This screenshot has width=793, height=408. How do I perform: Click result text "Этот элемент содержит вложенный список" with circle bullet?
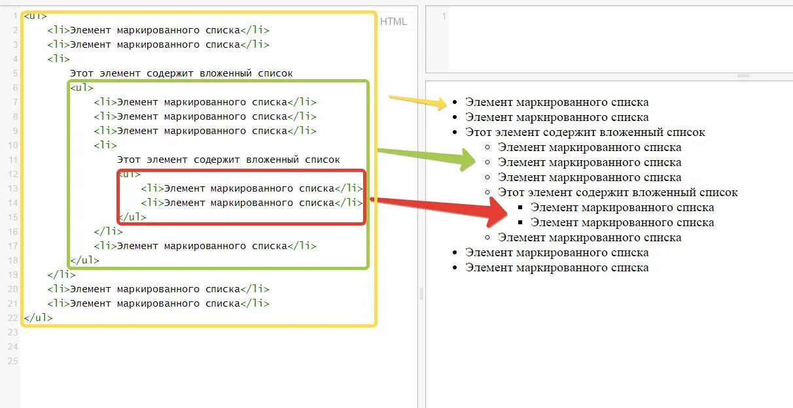click(x=618, y=192)
